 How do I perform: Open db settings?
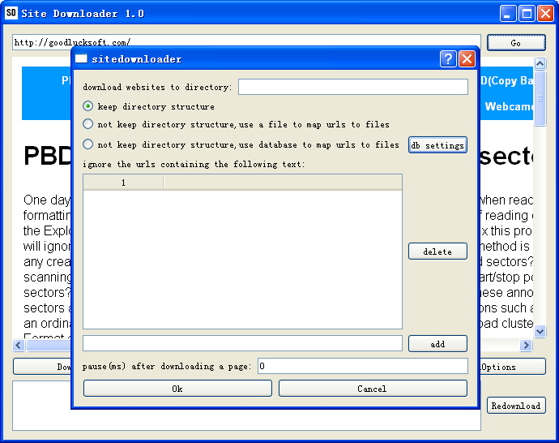437,145
